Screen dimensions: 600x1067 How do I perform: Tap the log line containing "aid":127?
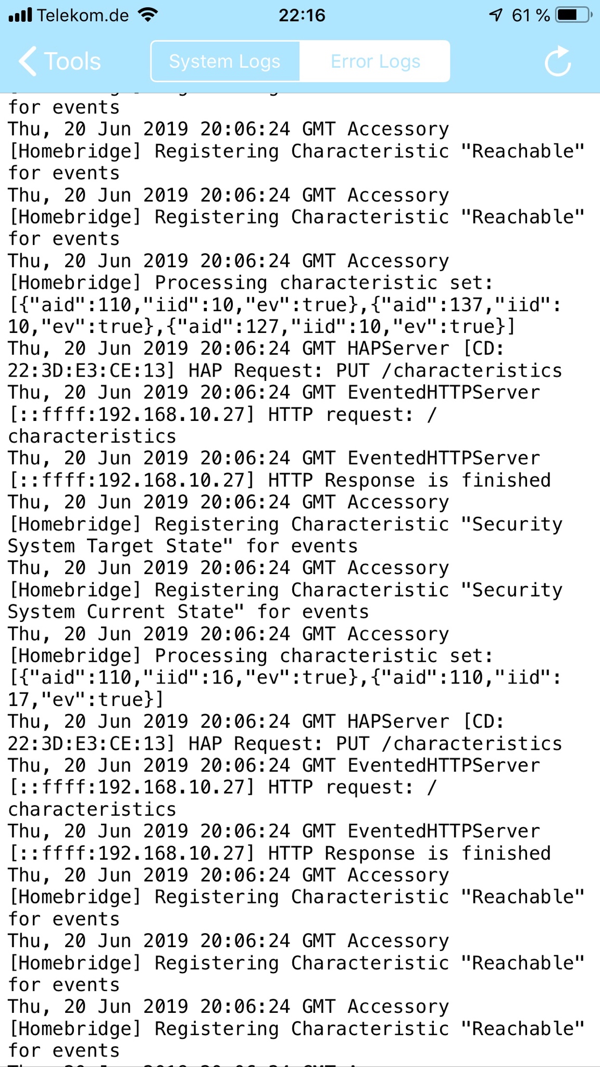(x=261, y=327)
